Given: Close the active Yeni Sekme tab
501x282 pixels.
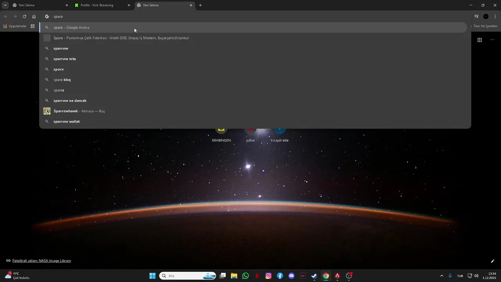Looking at the screenshot, I should click(191, 5).
